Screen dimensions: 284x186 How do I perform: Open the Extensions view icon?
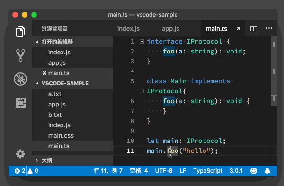tap(20, 103)
